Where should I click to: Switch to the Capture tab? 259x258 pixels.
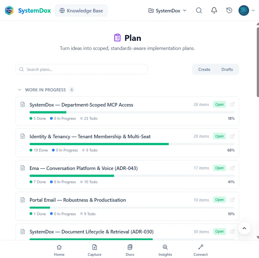[94, 250]
